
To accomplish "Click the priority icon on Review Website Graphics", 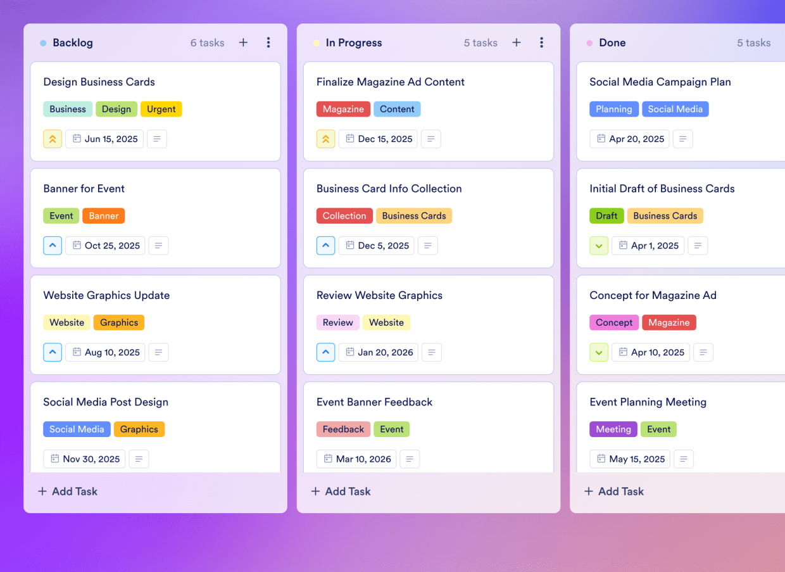I will tap(325, 352).
